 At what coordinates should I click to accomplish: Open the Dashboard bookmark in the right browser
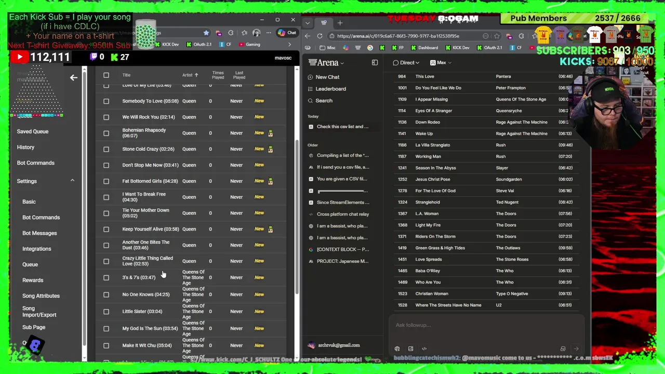(424, 48)
